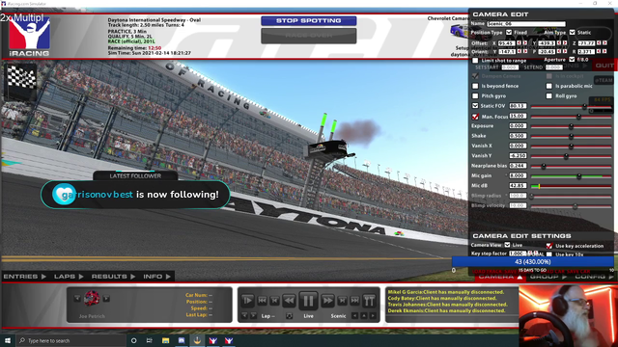Expand the INFO panel

156,277
